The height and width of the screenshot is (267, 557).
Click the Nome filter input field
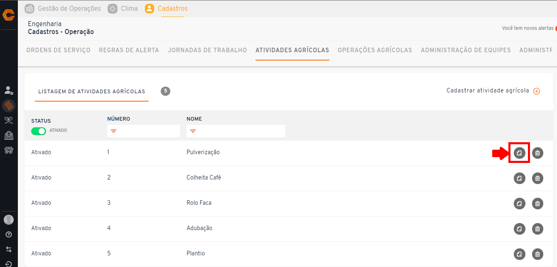point(236,131)
